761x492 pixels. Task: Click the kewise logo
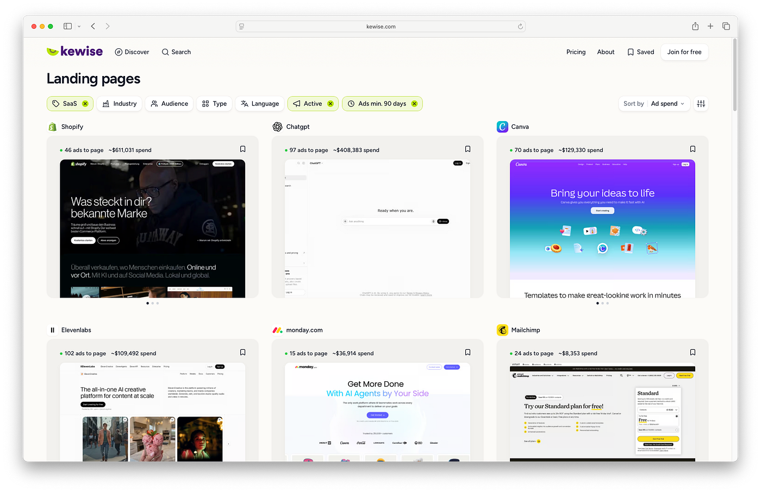[74, 52]
